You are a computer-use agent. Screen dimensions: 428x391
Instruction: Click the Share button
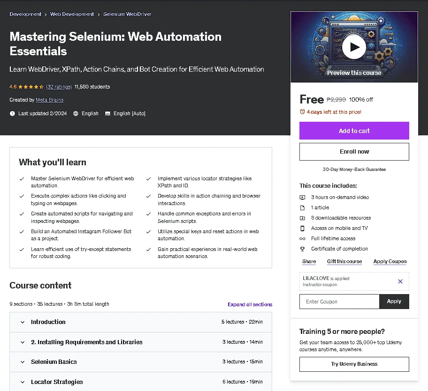(309, 261)
